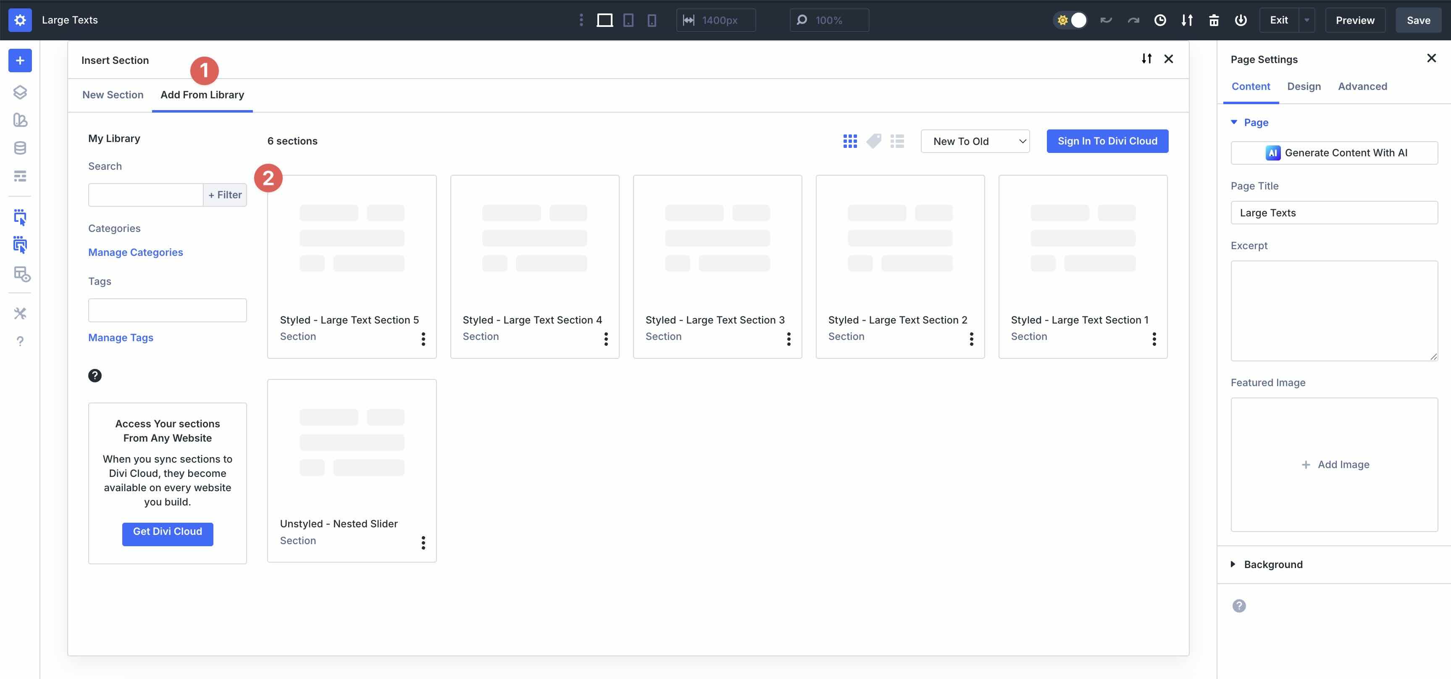Viewport: 1451px width, 679px height.
Task: Collapse the Page section in Page Settings
Action: 1234,122
